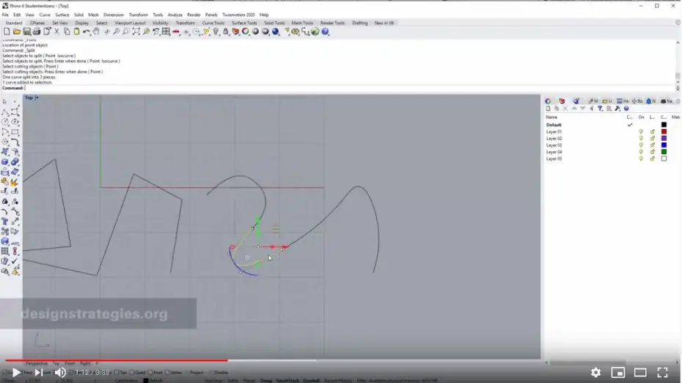The height and width of the screenshot is (383, 682).
Task: Toggle the Layer 01 lock icon
Action: (653, 131)
